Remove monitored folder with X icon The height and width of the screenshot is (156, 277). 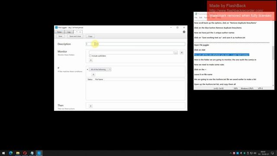pos(182,52)
